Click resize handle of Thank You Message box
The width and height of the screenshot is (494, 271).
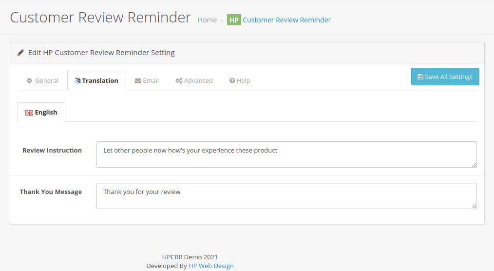coord(474,206)
